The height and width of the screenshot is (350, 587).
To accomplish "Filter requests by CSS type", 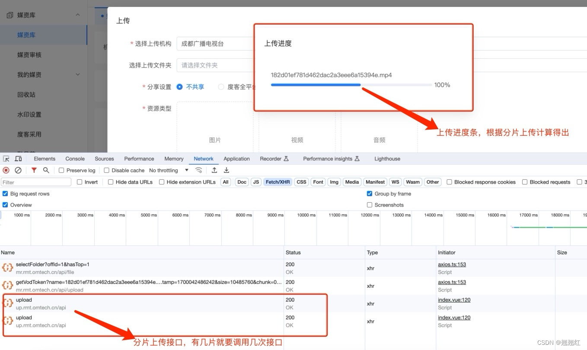I will [x=302, y=182].
